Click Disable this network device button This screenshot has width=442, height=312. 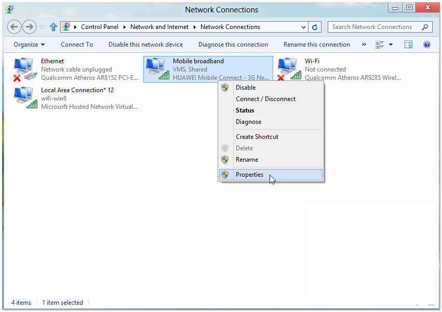[x=145, y=45]
